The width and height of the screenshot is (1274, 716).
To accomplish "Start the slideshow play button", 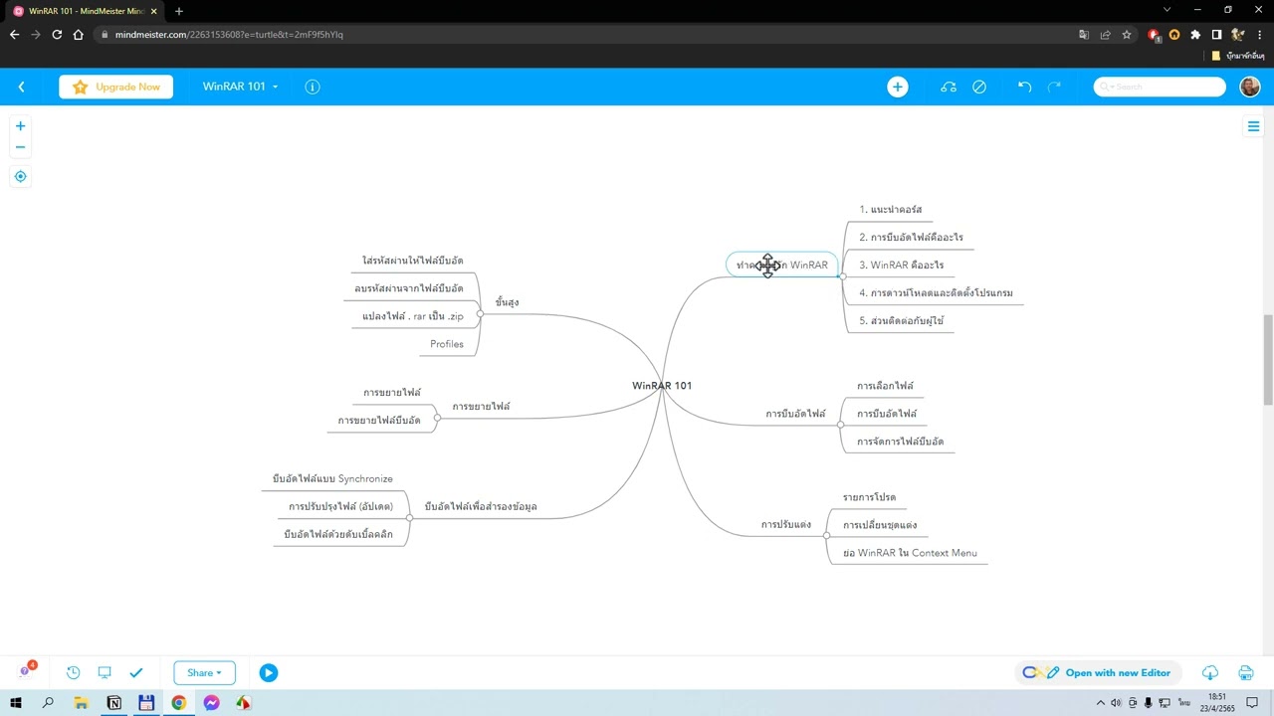I will [269, 672].
